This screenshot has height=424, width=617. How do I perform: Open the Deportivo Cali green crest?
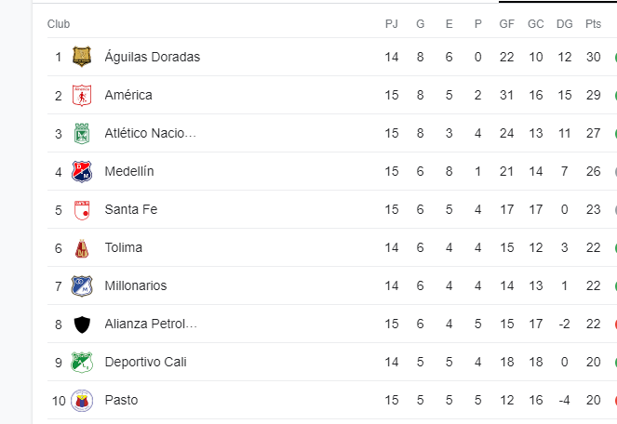82,363
